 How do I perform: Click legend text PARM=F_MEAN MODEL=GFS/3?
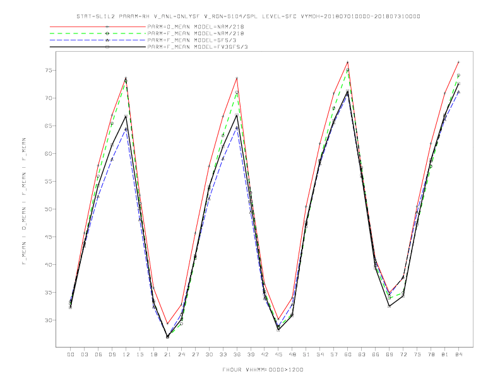click(192, 40)
